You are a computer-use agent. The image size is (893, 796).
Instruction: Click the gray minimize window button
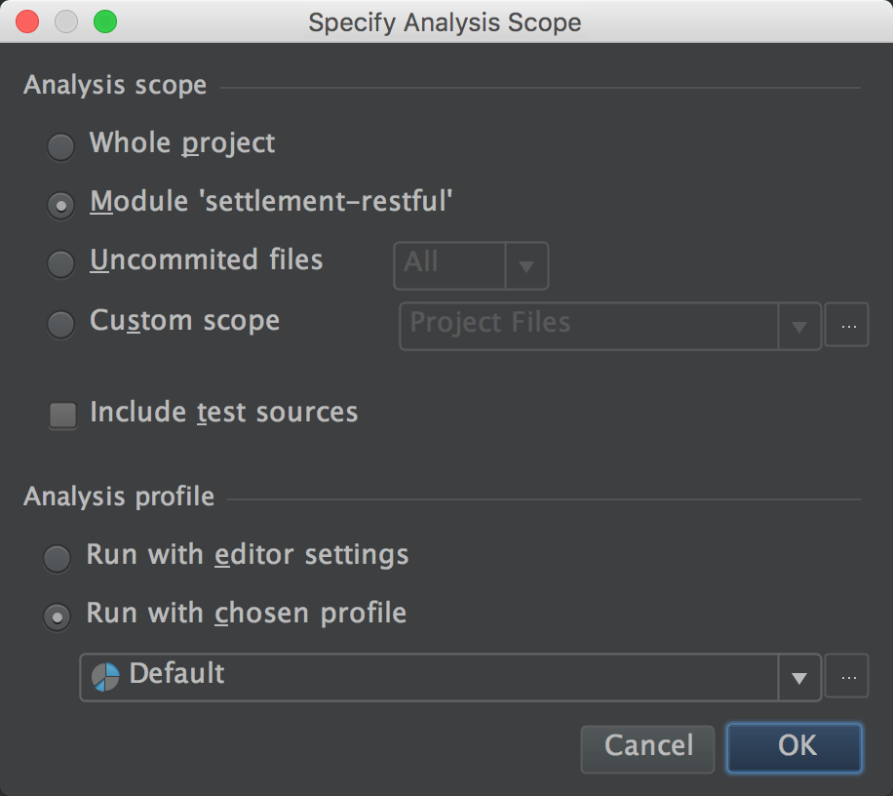click(x=66, y=20)
